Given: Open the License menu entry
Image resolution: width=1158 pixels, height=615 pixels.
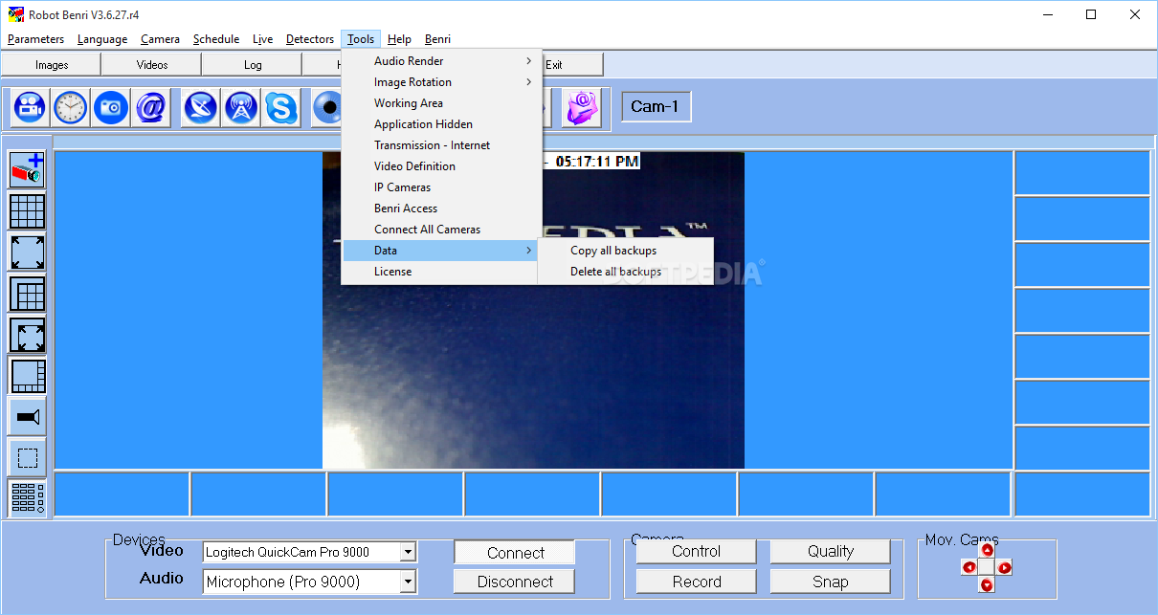Looking at the screenshot, I should click(x=441, y=272).
